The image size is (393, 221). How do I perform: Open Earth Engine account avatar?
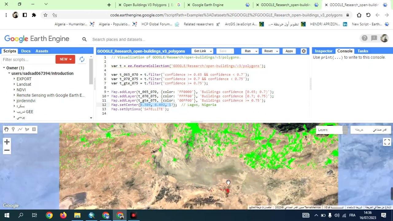(384, 38)
